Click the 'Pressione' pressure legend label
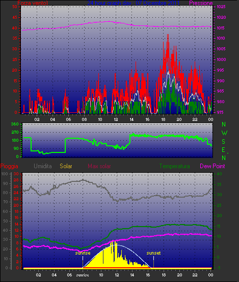The width and height of the screenshot is (239, 282). coord(201,3)
